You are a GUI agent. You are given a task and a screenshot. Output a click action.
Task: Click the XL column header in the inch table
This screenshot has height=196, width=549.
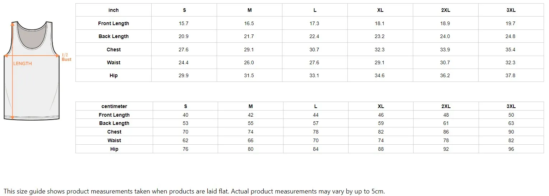[380, 10]
